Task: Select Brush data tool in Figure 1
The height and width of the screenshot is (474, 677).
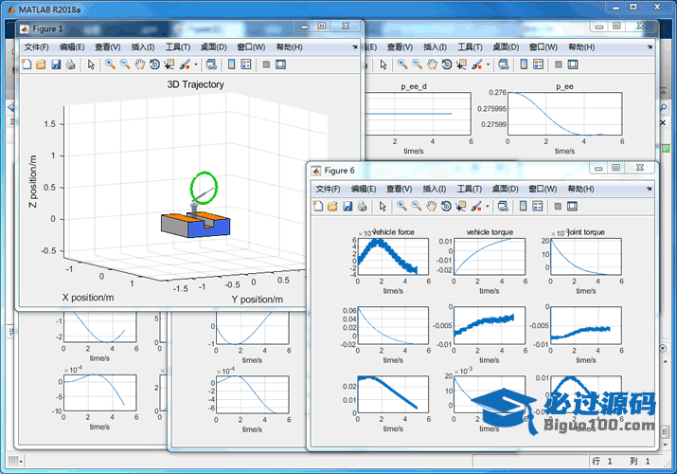Action: coord(185,64)
